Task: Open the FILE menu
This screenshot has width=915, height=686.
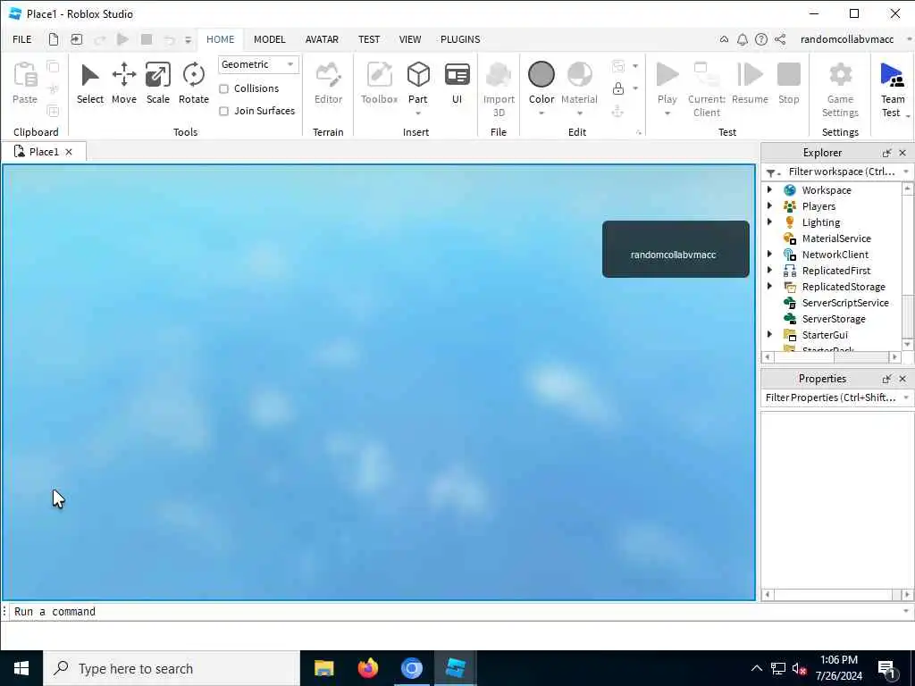Action: point(22,39)
